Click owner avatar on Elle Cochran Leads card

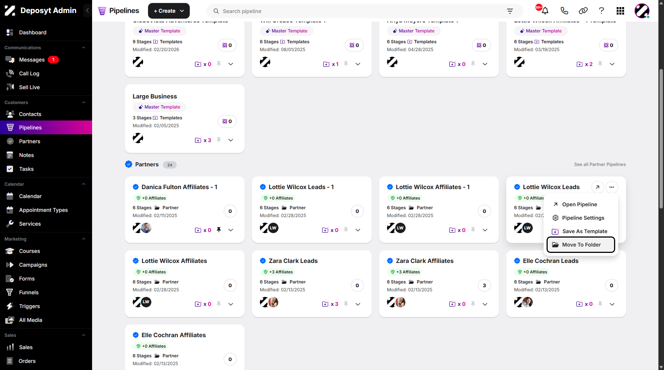[x=528, y=302]
